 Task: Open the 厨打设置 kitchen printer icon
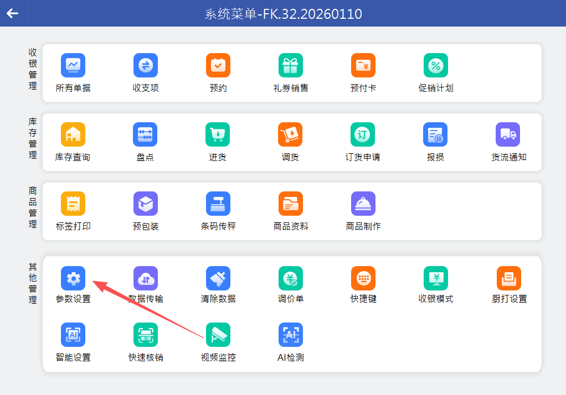tap(508, 278)
